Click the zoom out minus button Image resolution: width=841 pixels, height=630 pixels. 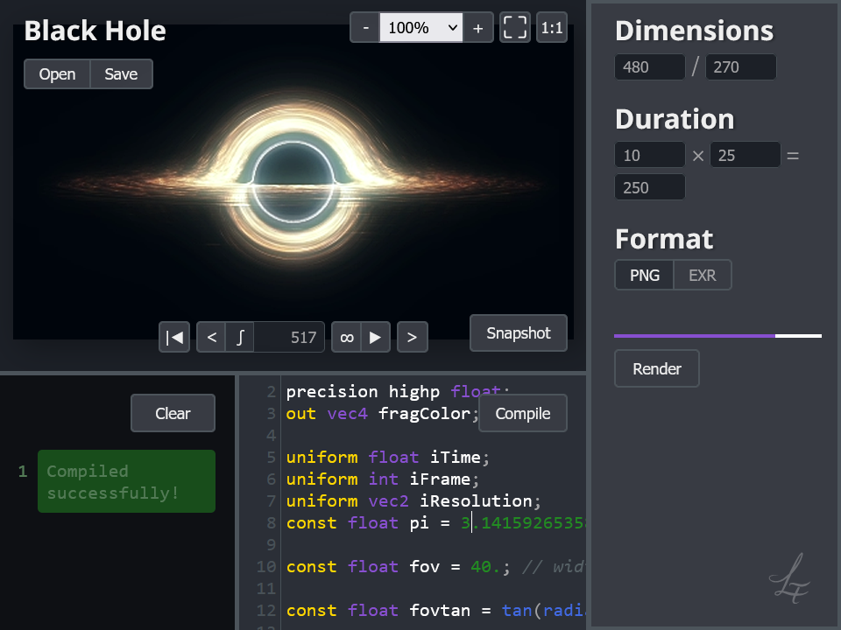click(x=364, y=28)
